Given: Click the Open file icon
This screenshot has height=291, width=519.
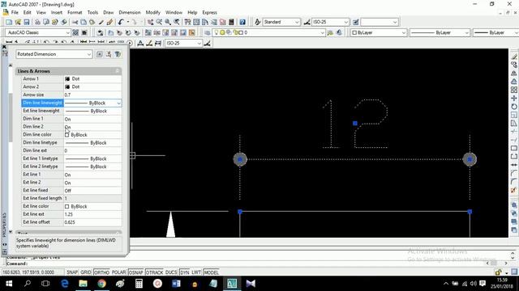Looking at the screenshot, I should (18, 22).
